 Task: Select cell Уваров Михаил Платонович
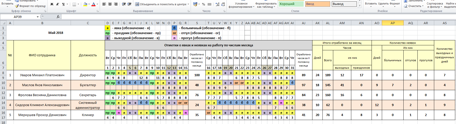(x=42, y=75)
